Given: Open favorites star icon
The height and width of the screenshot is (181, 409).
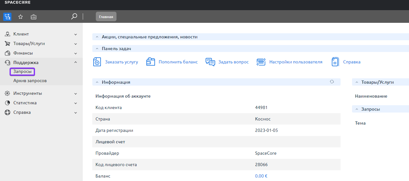Looking at the screenshot, I should (20, 17).
